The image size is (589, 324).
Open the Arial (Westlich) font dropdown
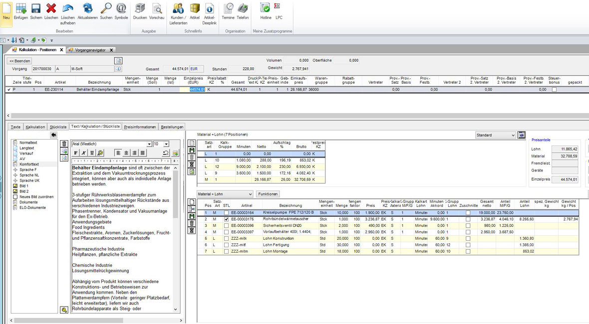149,144
